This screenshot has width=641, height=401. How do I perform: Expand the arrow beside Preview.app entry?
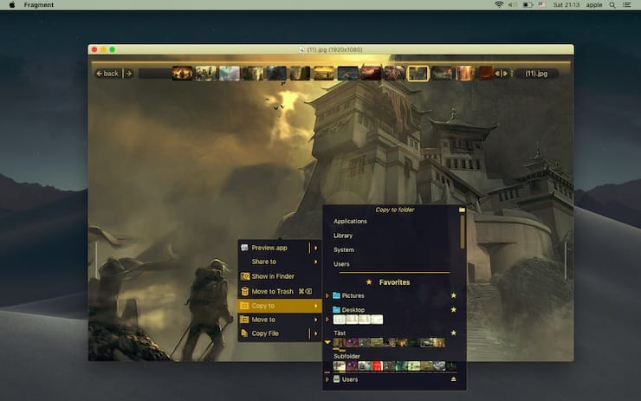click(315, 248)
